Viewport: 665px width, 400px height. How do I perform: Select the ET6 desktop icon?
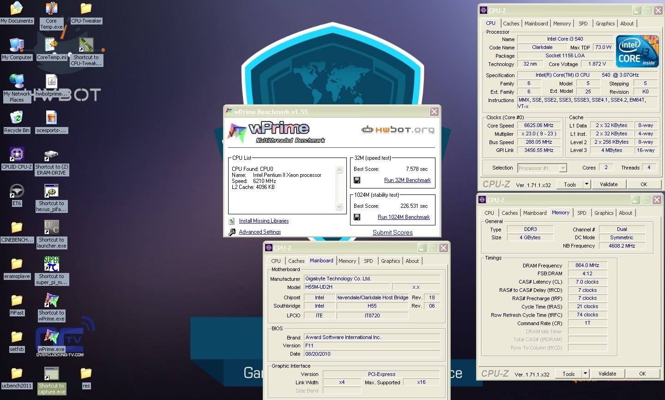pyautogui.click(x=17, y=195)
